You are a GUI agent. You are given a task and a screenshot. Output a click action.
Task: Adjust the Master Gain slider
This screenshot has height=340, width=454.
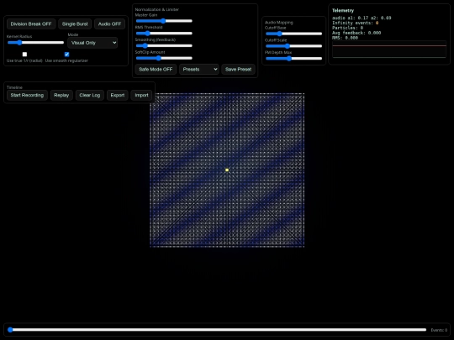(164, 21)
